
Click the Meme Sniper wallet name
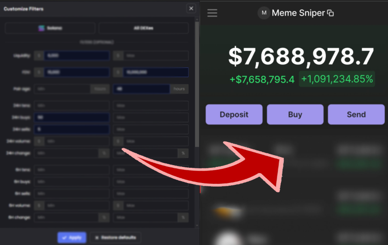(x=298, y=13)
